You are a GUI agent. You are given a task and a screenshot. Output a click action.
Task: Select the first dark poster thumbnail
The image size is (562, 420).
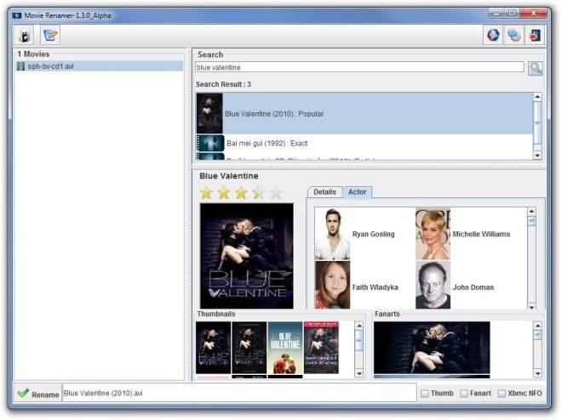tap(213, 348)
